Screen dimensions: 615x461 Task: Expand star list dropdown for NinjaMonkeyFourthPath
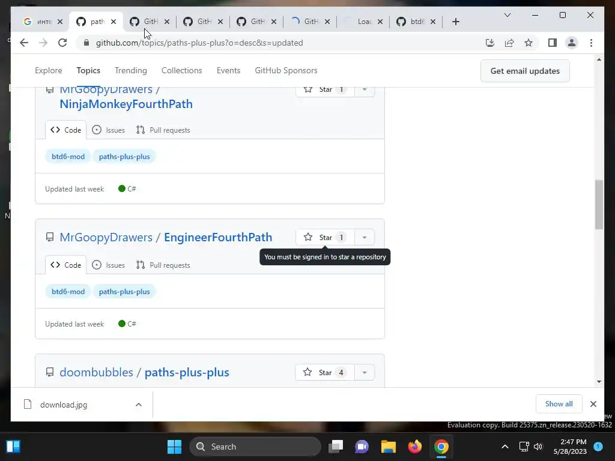point(365,90)
